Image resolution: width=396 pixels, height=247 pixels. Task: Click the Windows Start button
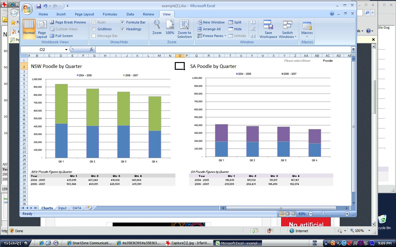[15, 243]
